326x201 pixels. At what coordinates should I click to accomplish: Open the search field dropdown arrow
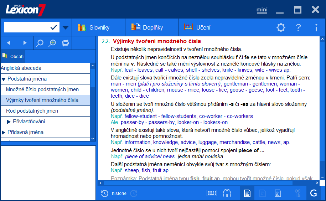click(66, 27)
